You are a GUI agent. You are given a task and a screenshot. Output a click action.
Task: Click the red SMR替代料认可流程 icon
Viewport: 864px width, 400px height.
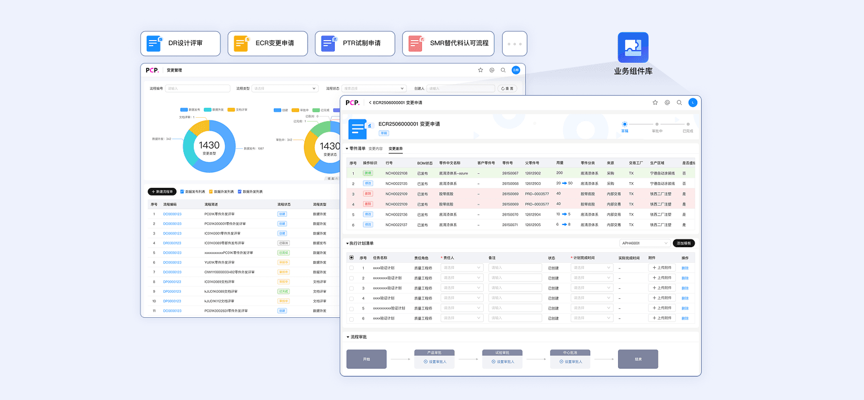(416, 43)
